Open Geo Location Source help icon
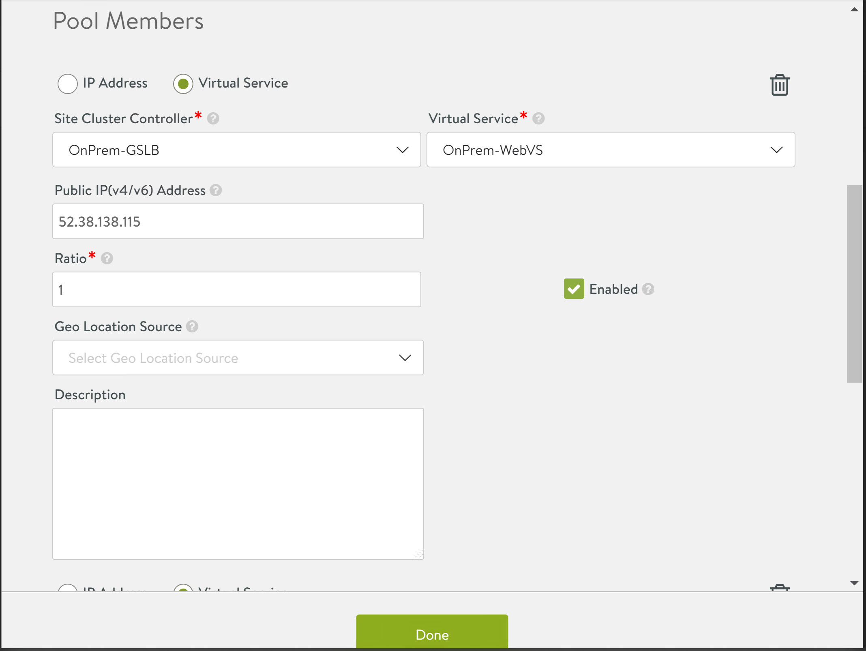 point(192,327)
